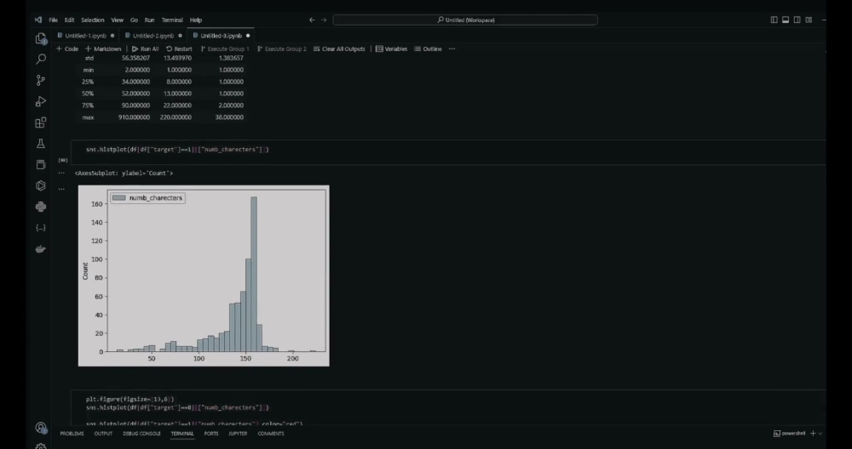Switch to the OUTPUT panel tab
The image size is (852, 449).
tap(103, 434)
